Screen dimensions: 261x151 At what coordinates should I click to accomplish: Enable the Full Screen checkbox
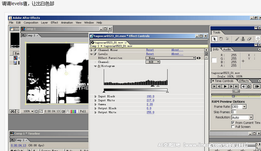[233, 127]
